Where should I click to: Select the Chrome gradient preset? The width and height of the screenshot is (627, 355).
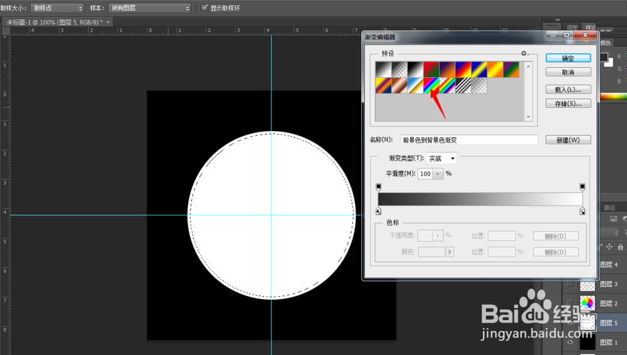(416, 86)
